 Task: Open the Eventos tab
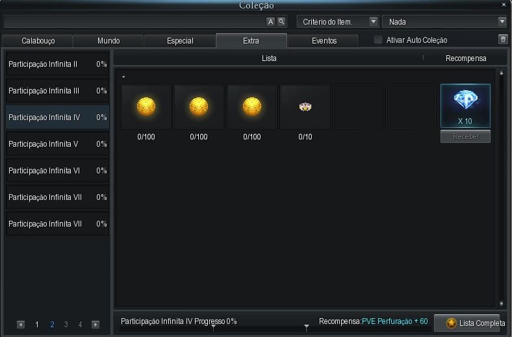pos(324,40)
